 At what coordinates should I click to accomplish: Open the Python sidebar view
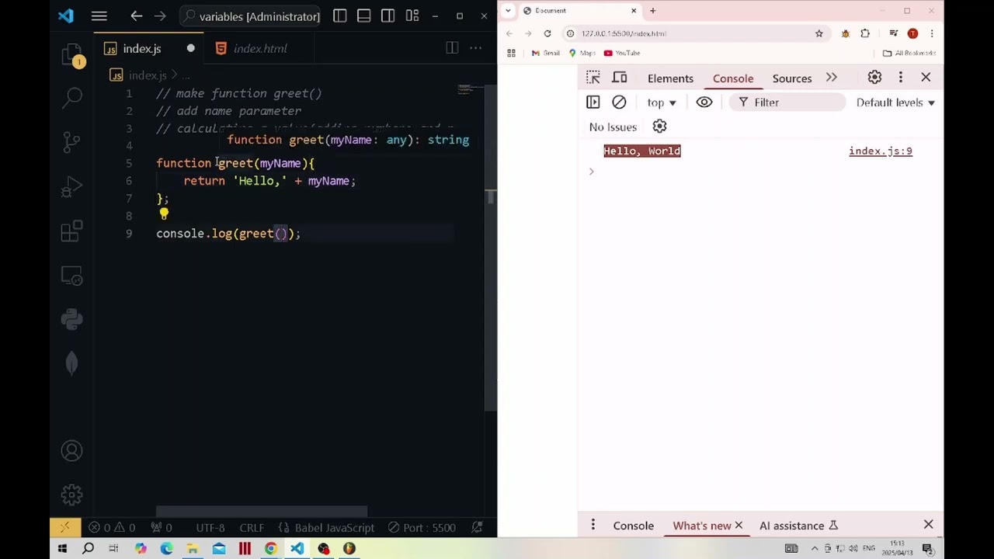[x=71, y=319]
